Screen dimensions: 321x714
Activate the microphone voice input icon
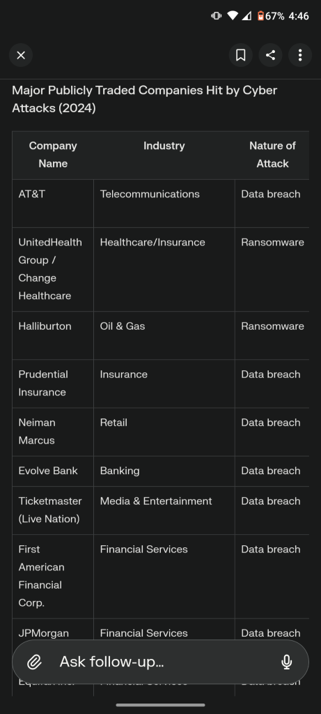point(286,662)
